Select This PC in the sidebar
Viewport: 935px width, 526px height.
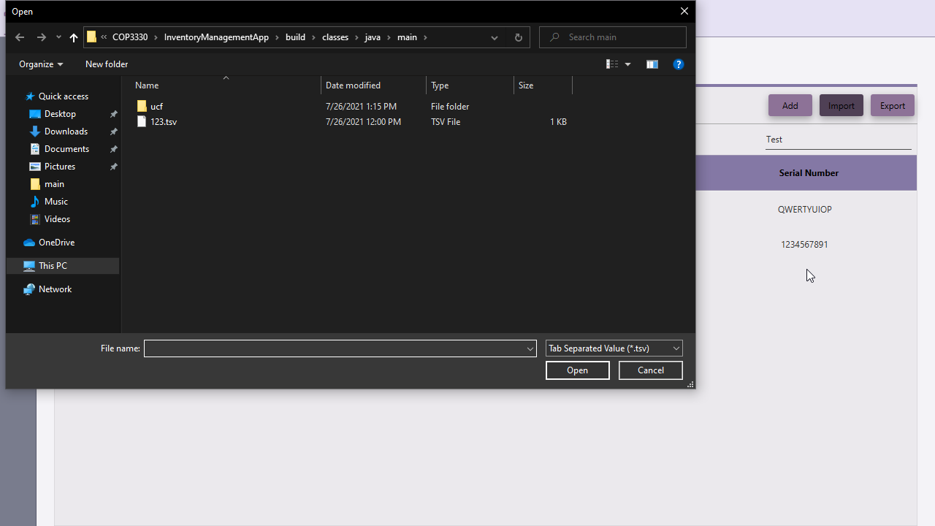pos(63,266)
